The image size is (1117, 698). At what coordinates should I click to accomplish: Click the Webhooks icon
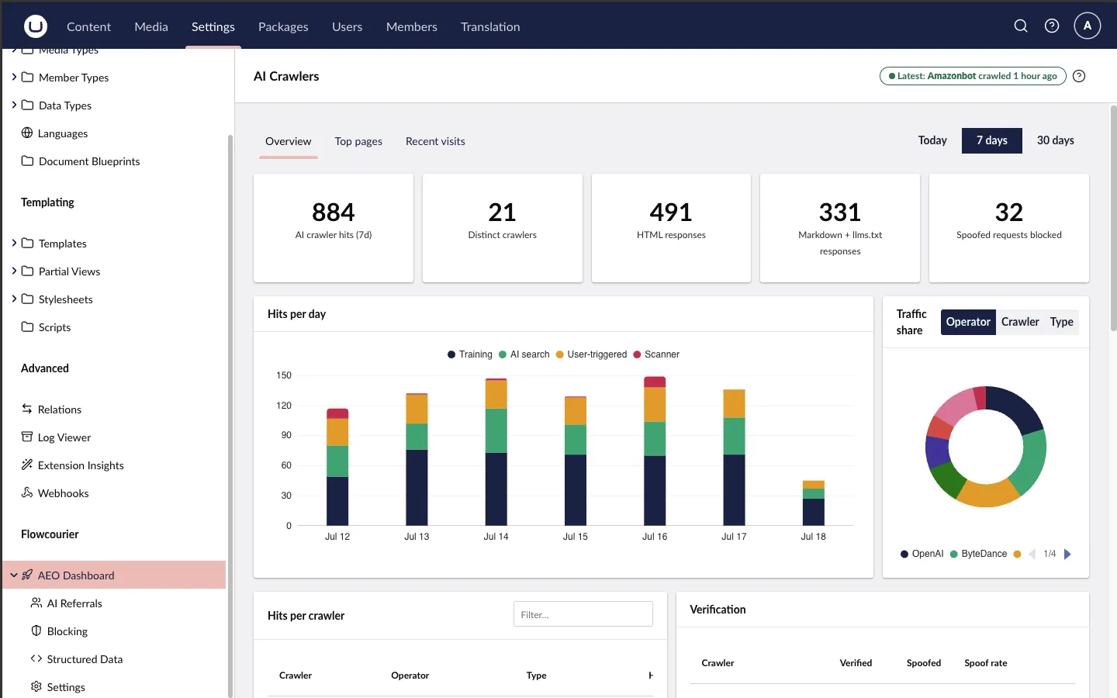click(27, 492)
